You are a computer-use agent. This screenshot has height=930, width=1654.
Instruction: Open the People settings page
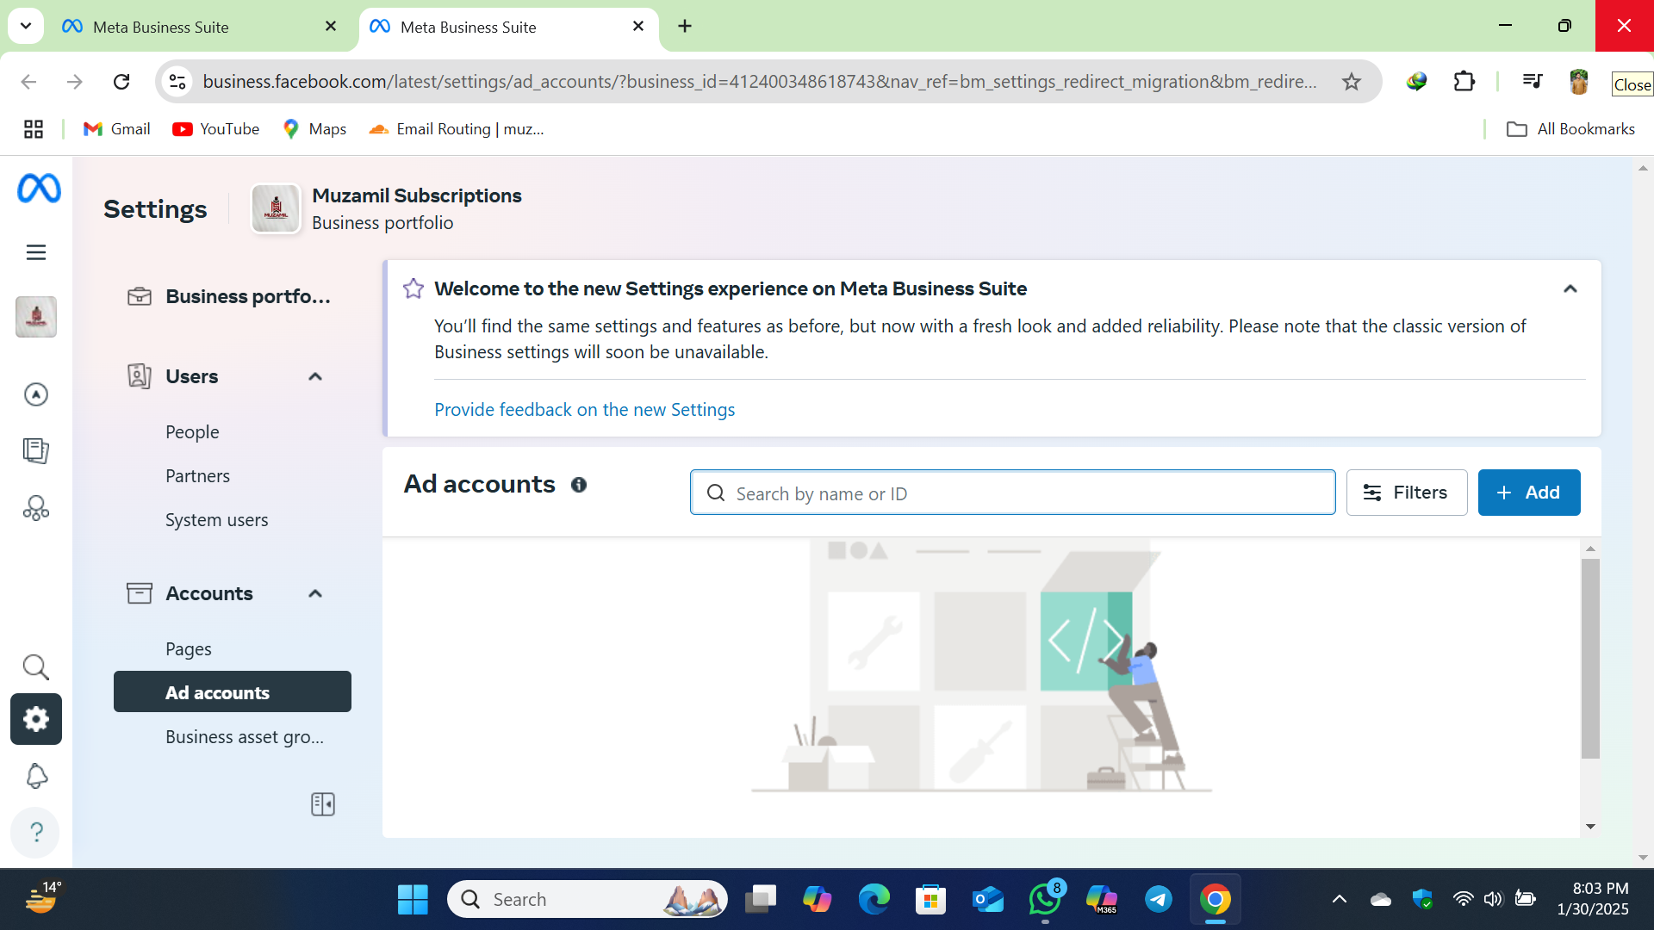(192, 432)
